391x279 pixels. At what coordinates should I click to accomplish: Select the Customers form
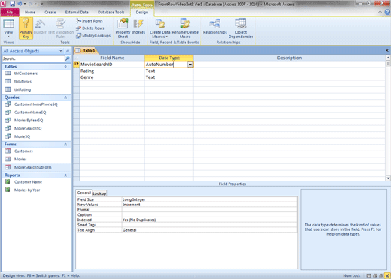23,151
